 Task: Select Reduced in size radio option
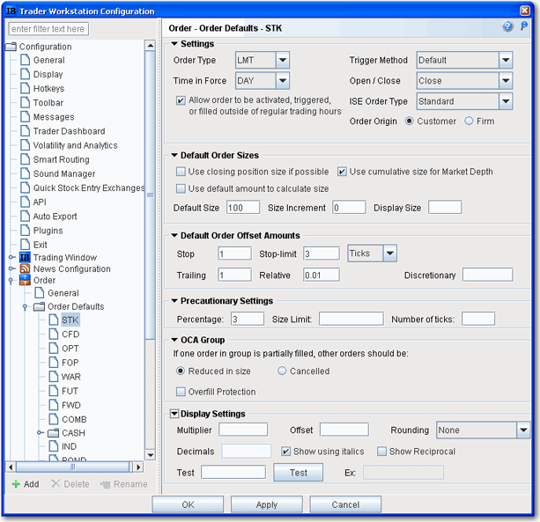(x=181, y=371)
